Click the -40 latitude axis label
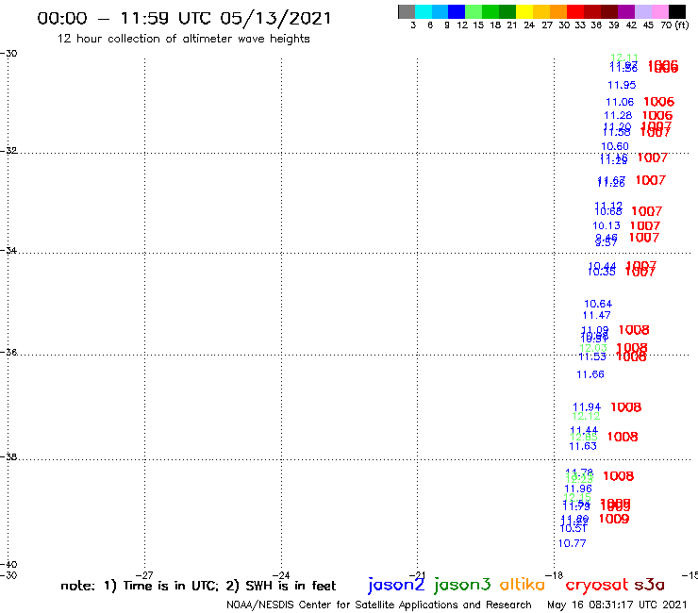Screen dimensions: 698x613 tap(8, 564)
